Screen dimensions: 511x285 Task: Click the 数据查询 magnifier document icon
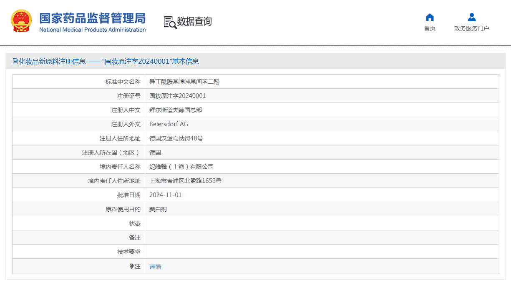(170, 22)
